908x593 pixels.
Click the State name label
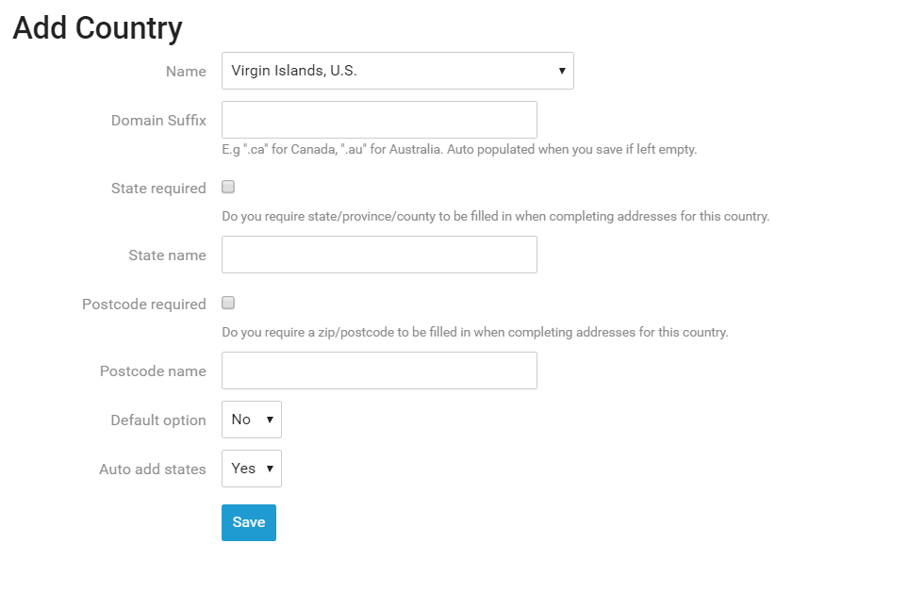coord(167,255)
